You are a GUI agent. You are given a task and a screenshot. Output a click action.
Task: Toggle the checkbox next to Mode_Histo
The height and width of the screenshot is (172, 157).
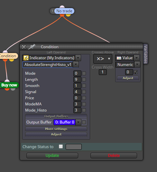(x=84, y=110)
